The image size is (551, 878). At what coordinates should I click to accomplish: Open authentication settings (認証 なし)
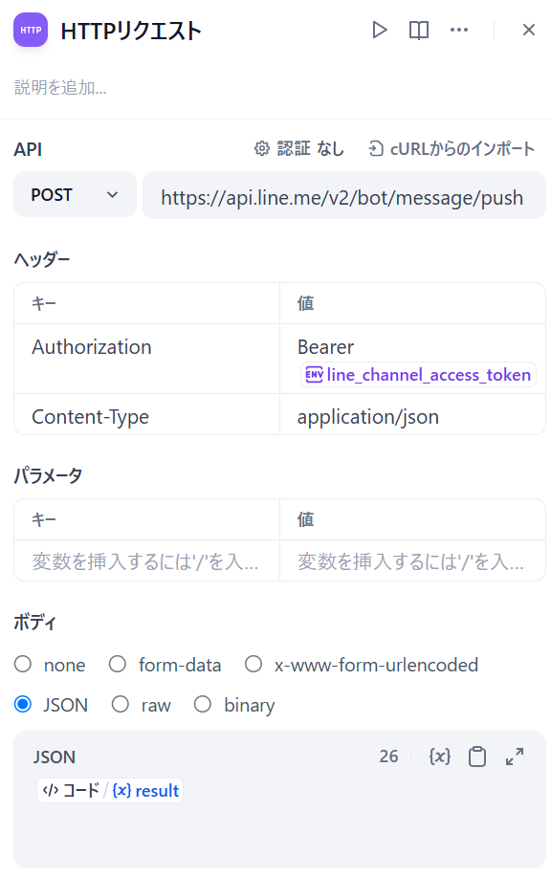pyautogui.click(x=299, y=148)
